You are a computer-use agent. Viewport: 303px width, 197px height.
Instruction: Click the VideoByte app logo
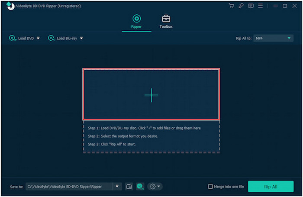click(8, 6)
